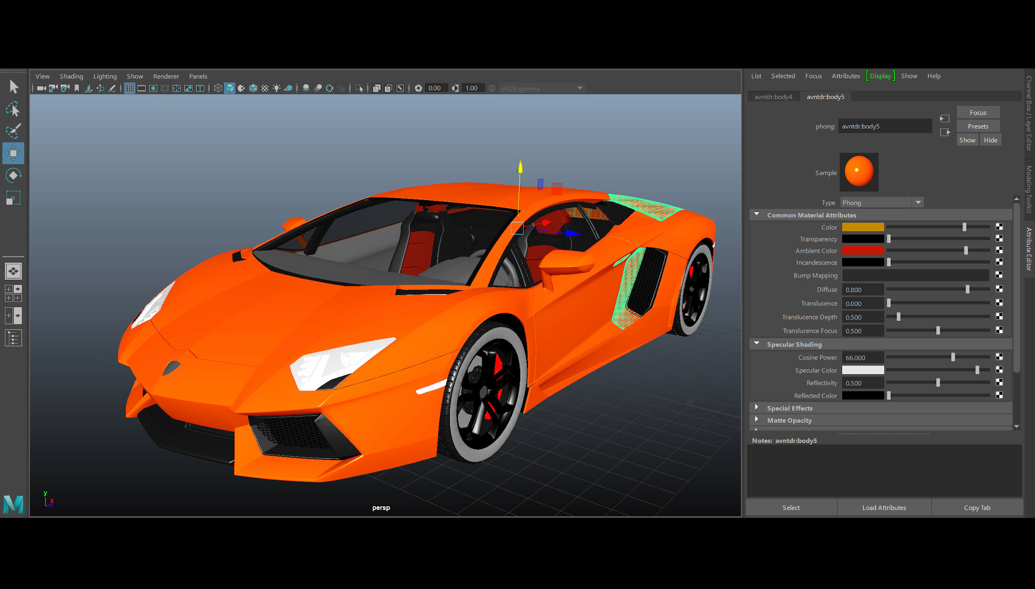Click the Presets button
The width and height of the screenshot is (1035, 589).
click(x=978, y=126)
